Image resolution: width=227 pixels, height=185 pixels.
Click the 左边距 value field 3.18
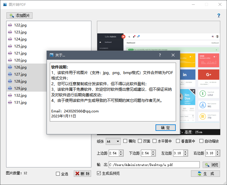[x=178, y=153]
